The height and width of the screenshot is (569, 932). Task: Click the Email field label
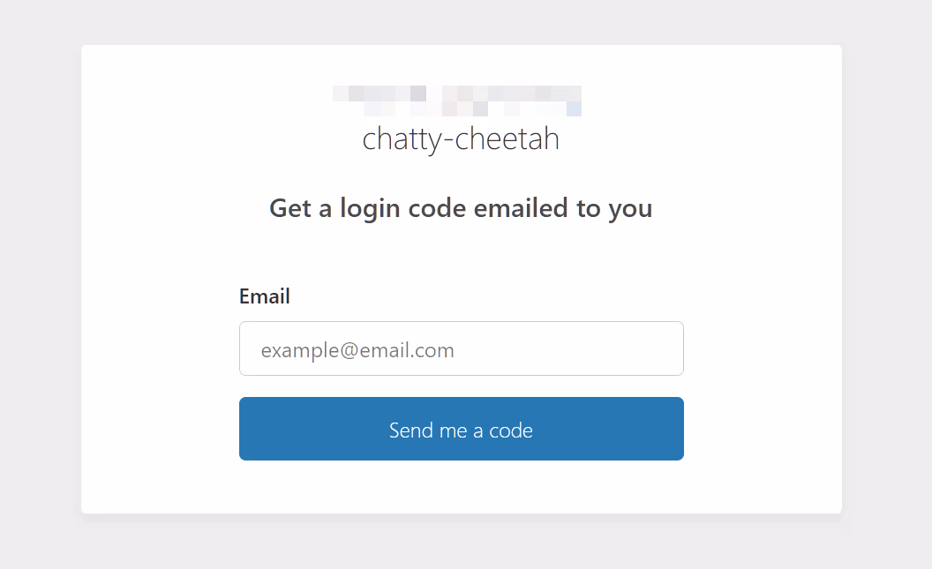pos(265,296)
